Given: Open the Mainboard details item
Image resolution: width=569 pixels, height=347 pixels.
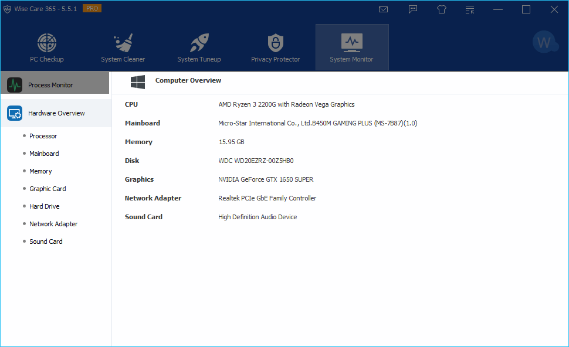Looking at the screenshot, I should tap(44, 154).
